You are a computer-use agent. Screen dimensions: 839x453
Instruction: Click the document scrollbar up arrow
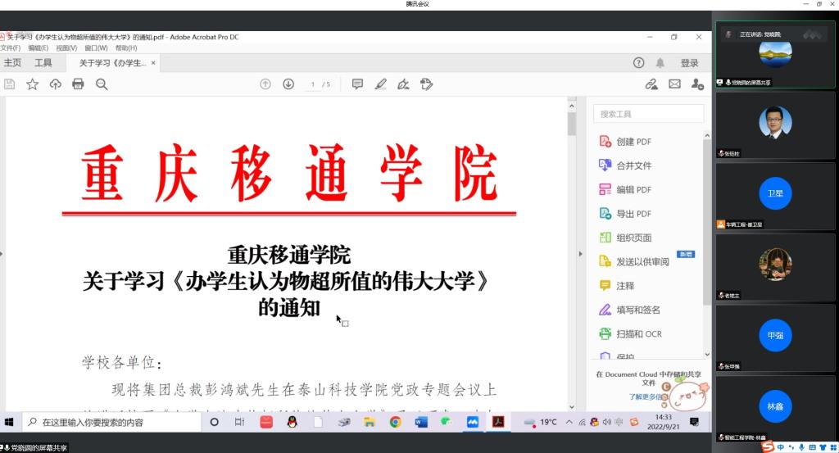click(x=571, y=106)
